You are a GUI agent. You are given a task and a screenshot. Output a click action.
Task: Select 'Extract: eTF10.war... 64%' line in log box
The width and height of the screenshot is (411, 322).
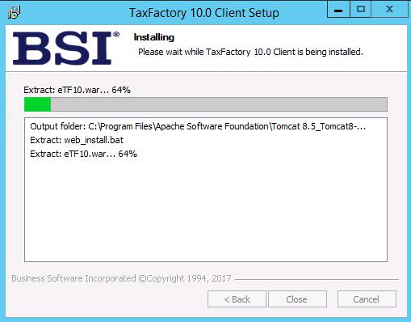[x=83, y=154]
